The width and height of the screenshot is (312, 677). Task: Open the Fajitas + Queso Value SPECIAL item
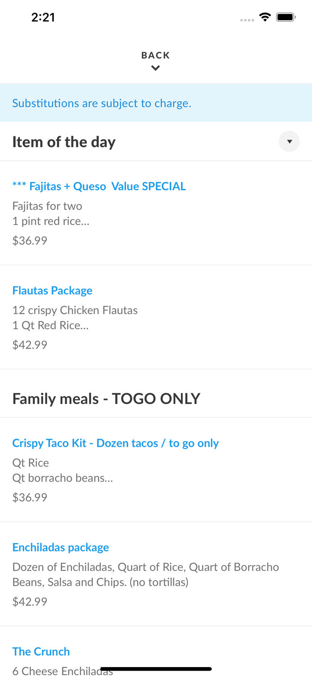pyautogui.click(x=99, y=185)
